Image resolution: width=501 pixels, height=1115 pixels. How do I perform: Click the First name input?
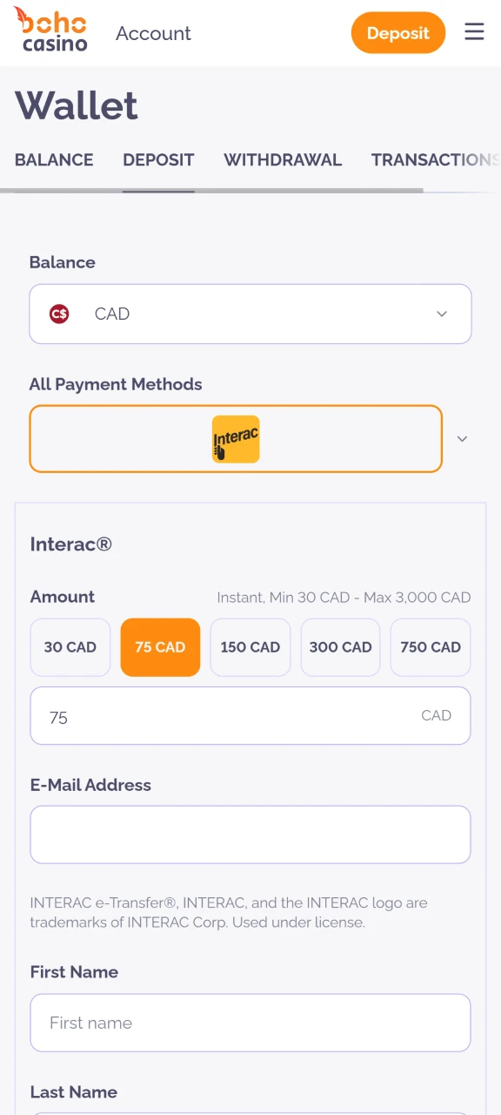[x=250, y=1023]
